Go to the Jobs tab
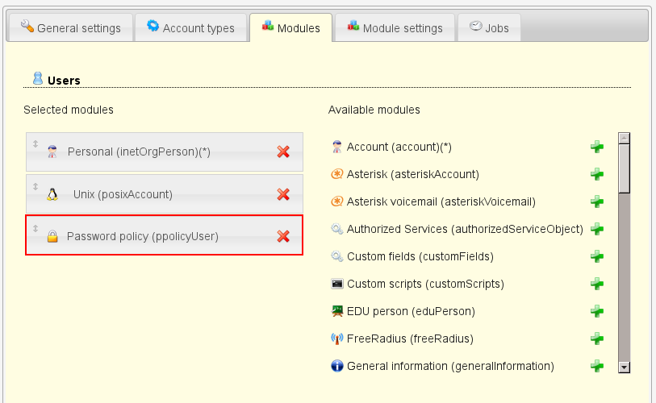The image size is (656, 403). pos(489,28)
